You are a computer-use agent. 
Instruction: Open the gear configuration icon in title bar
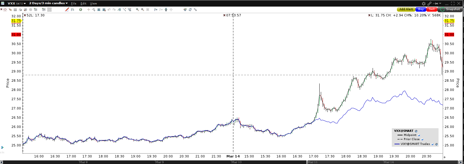(424, 3)
